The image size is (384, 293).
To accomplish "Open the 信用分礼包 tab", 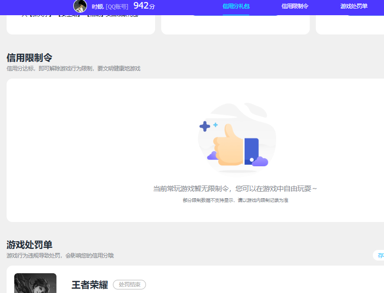I will tap(236, 6).
